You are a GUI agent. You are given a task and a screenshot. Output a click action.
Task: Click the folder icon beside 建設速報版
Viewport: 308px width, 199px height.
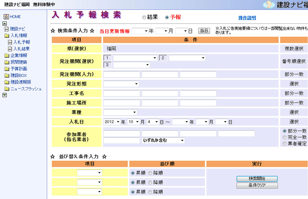(7, 82)
